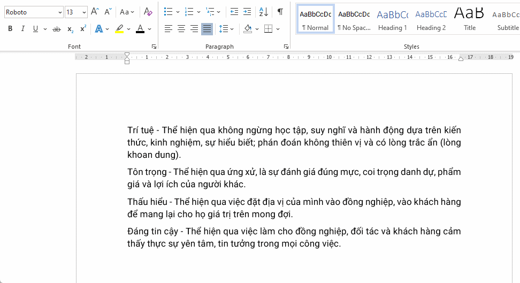
Task: Apply Text Effects letter A icon
Action: [x=99, y=29]
